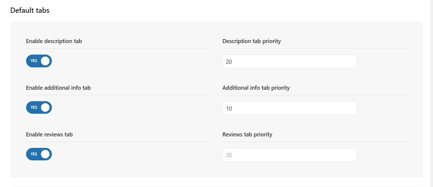The image size is (433, 187).
Task: Click the "Enable additional info tab" label
Action: (58, 88)
